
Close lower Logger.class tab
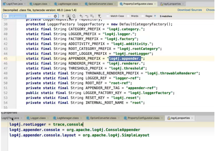click(x=48, y=118)
